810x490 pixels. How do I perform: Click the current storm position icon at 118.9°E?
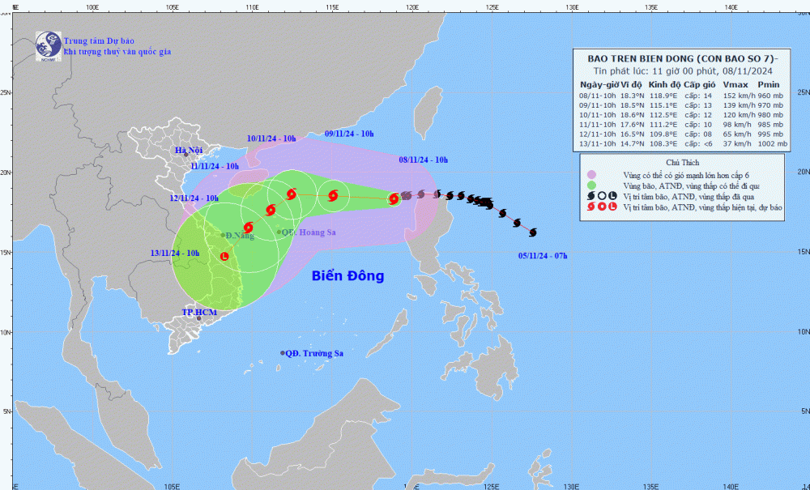[x=394, y=198]
